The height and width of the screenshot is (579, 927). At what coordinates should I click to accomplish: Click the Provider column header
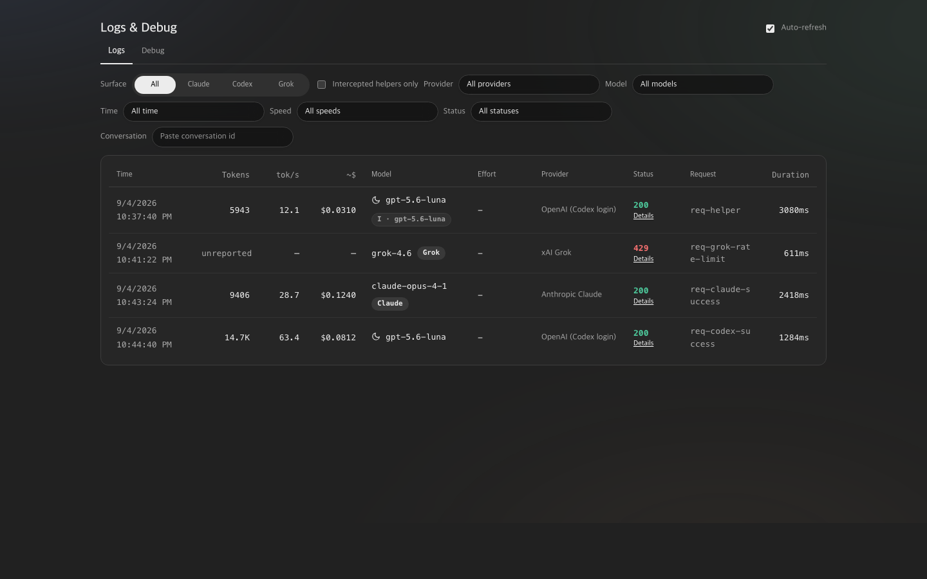[555, 174]
